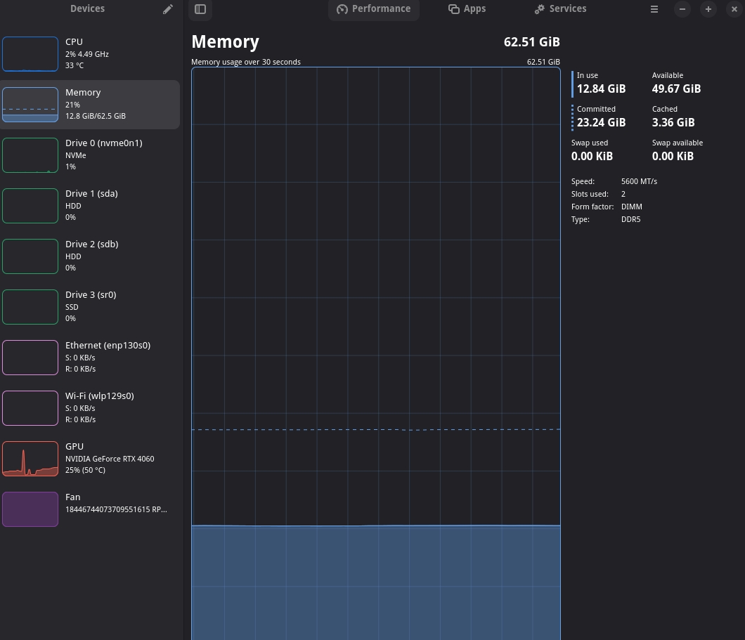745x640 pixels.
Task: Click the Drive 0 (nvme0n1) thumbnail
Action: pos(30,155)
